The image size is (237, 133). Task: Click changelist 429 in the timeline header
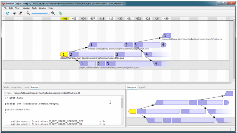pyautogui.click(x=166, y=19)
